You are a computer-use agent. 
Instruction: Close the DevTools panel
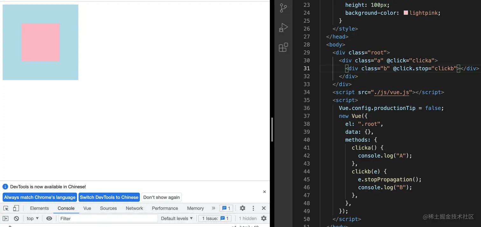point(264,208)
